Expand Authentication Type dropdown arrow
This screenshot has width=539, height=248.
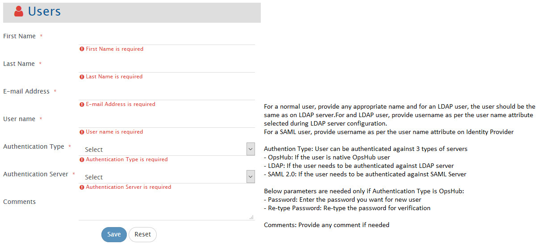click(x=251, y=150)
